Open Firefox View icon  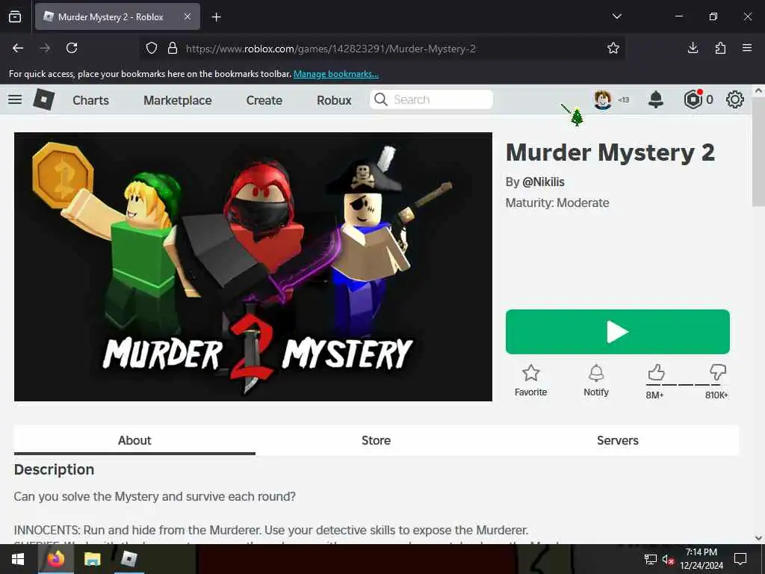[x=15, y=16]
